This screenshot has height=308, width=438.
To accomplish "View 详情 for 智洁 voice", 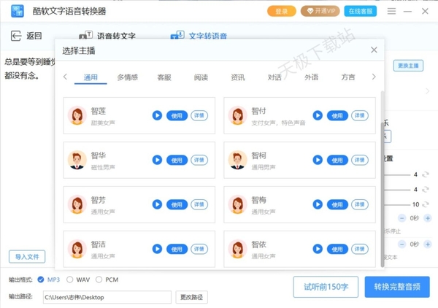I will pos(199,249).
